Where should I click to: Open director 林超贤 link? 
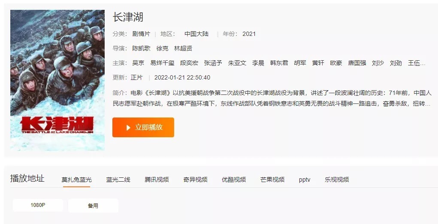click(x=183, y=48)
